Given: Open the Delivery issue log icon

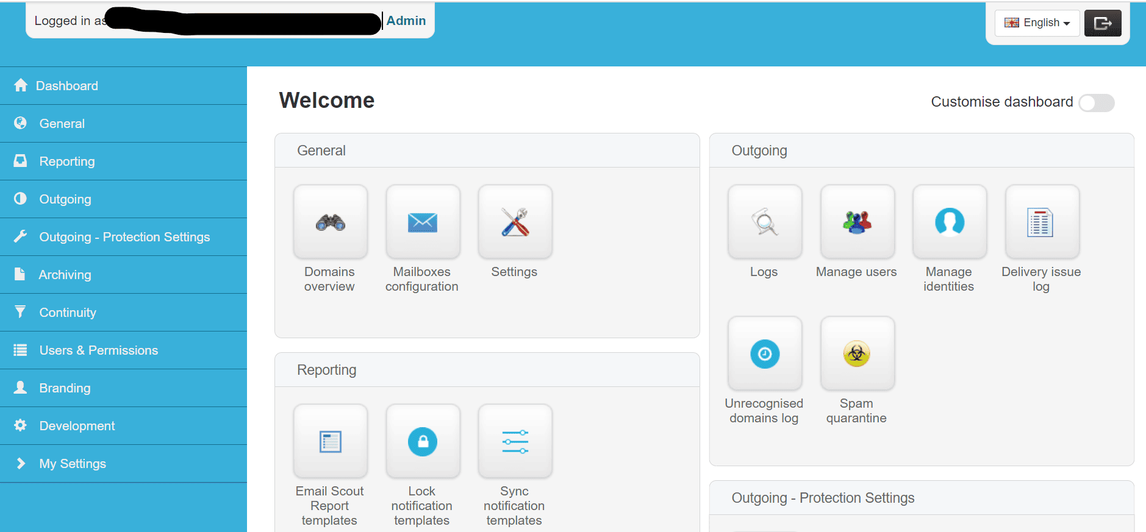Looking at the screenshot, I should [x=1042, y=222].
